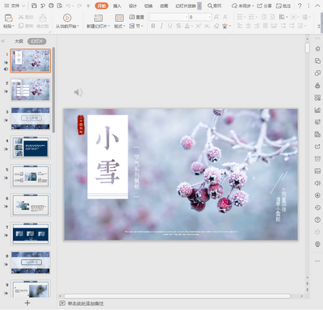Open the font name combo box
323x310 pixels.
[x=169, y=17]
